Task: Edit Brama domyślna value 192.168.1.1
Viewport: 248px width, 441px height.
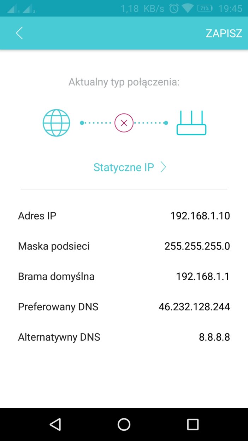Action: [203, 276]
